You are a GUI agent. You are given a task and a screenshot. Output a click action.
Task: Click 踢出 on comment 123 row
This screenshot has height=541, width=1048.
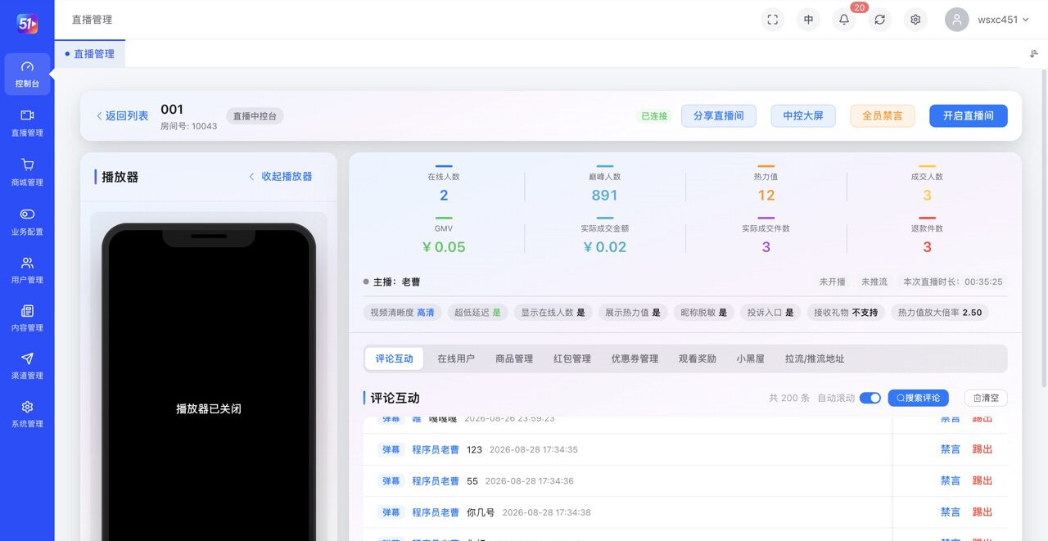982,449
